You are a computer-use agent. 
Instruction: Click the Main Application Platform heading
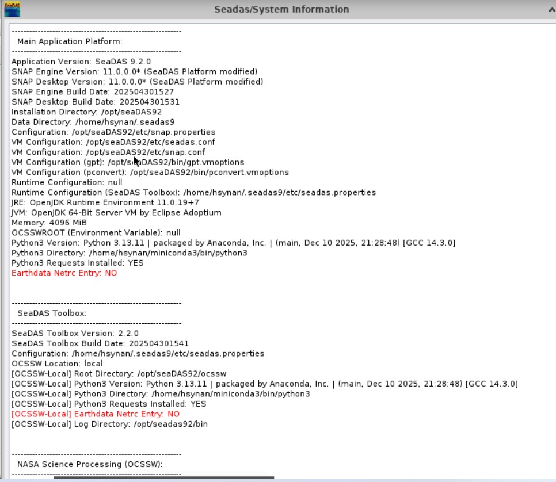click(x=70, y=41)
